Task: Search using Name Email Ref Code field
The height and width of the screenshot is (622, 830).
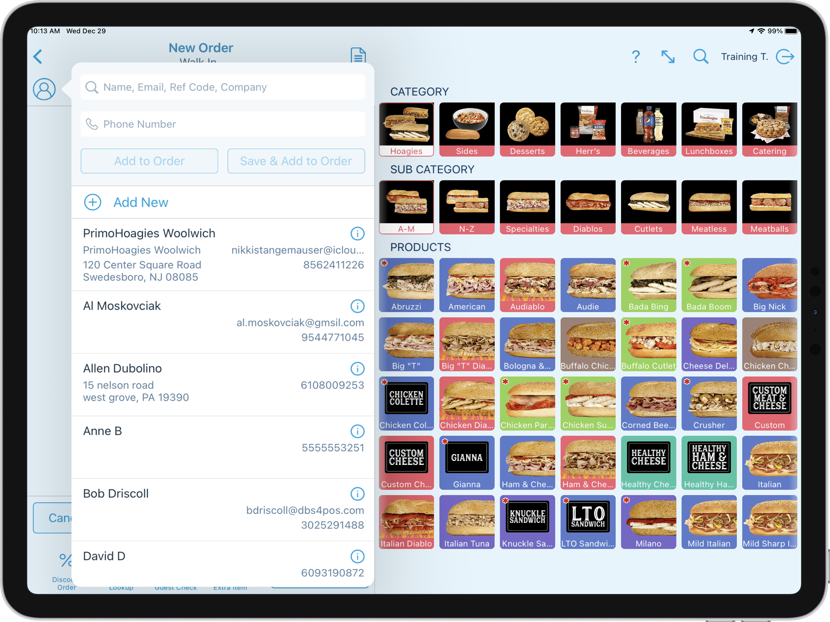Action: tap(221, 87)
